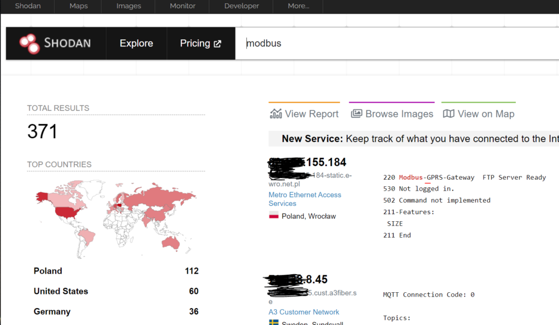
Task: Go to the Explore page
Action: pyautogui.click(x=136, y=43)
